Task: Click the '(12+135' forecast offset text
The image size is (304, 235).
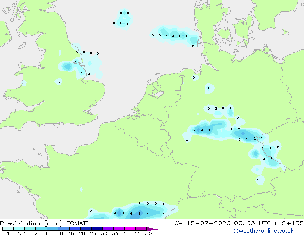Action: 289,223
